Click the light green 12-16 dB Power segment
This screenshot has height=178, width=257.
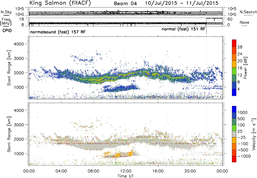tap(234, 71)
